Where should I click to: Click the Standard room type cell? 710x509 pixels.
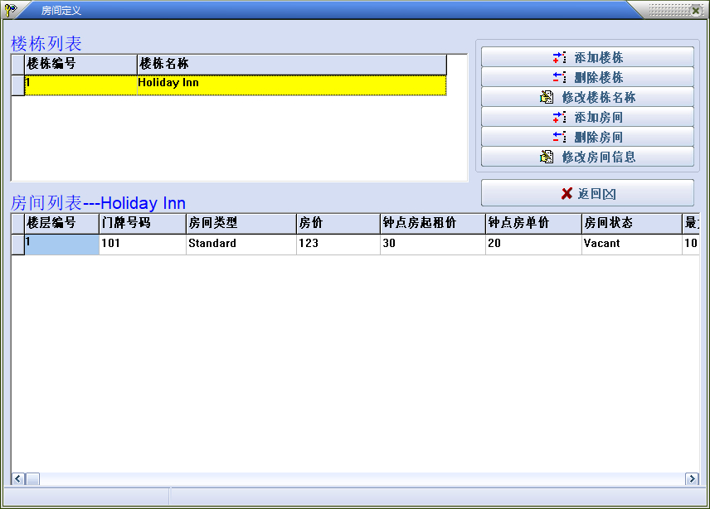241,245
